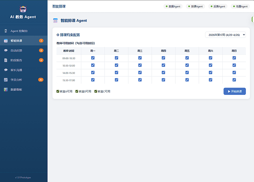Click the 数据Agent status pill
The width and height of the screenshot is (254, 182).
click(x=173, y=6)
